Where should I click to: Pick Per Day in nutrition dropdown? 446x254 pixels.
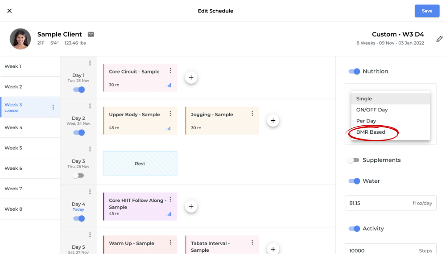point(366,121)
